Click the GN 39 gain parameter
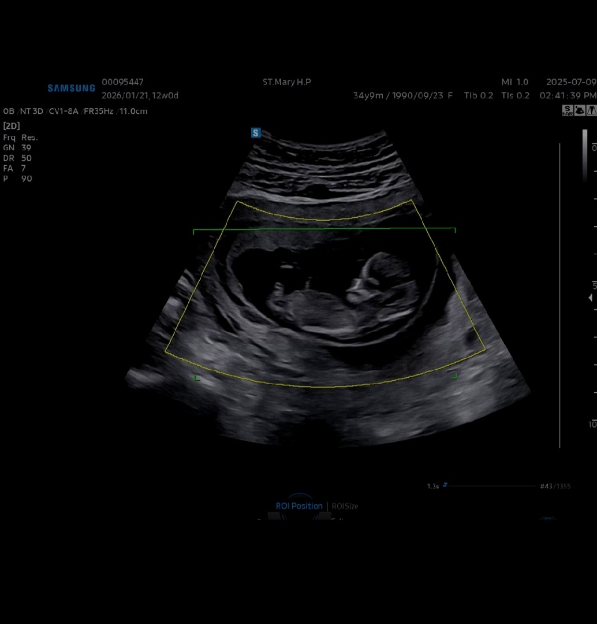This screenshot has height=624, width=597. click(17, 148)
